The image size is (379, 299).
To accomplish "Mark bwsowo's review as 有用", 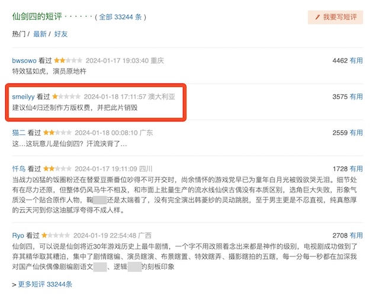I will [356, 60].
